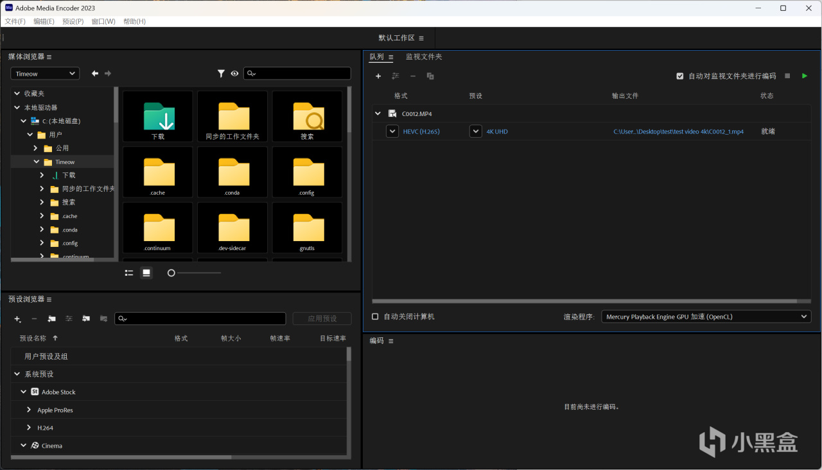Go back with the left arrow in the media browser
Screen dimensions: 822x470
pyautogui.click(x=95, y=73)
